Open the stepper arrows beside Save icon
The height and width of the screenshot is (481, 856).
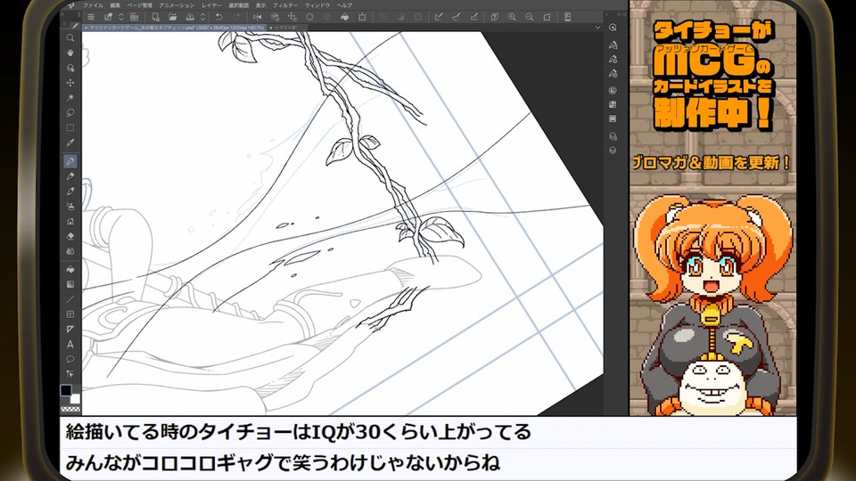202,17
